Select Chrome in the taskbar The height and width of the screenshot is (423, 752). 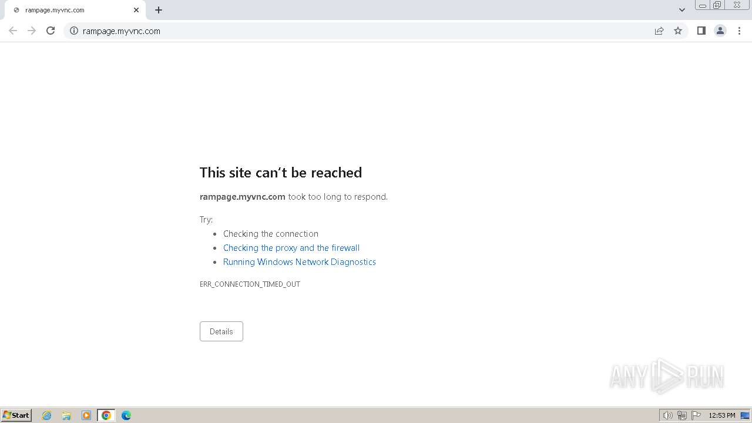click(106, 415)
